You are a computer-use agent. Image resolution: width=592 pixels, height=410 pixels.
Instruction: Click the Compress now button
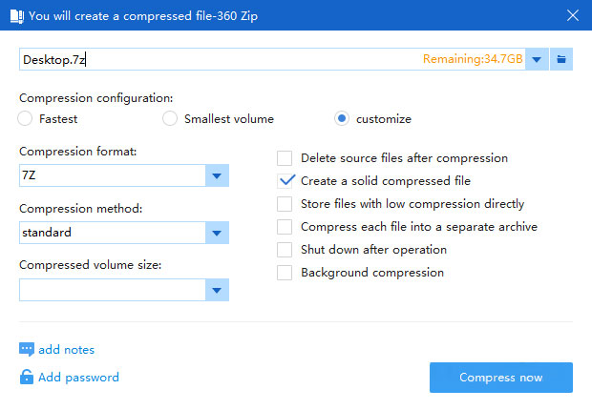pyautogui.click(x=501, y=378)
